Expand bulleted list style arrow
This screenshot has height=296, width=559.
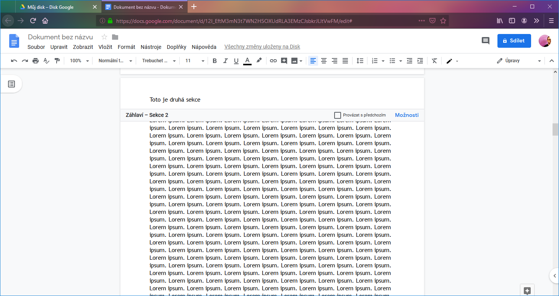401,61
